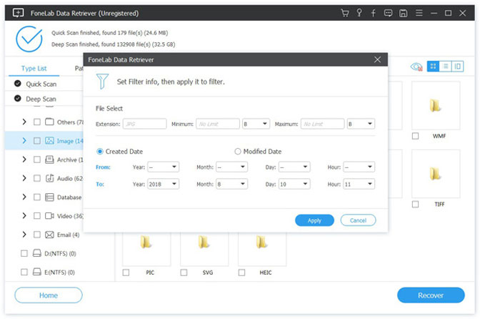Select the Quick Scan item
Image resolution: width=480 pixels, height=319 pixels.
pos(41,84)
